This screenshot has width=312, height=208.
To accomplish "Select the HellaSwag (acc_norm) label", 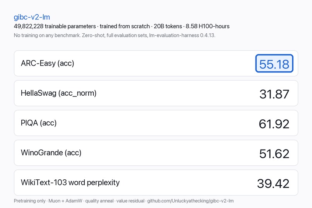I will pos(58,93).
